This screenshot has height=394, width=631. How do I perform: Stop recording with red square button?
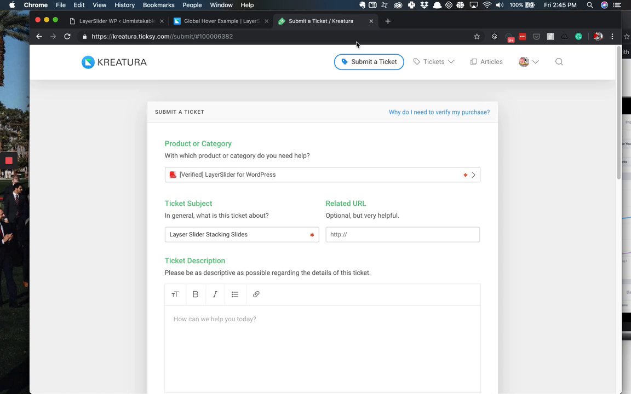point(8,161)
